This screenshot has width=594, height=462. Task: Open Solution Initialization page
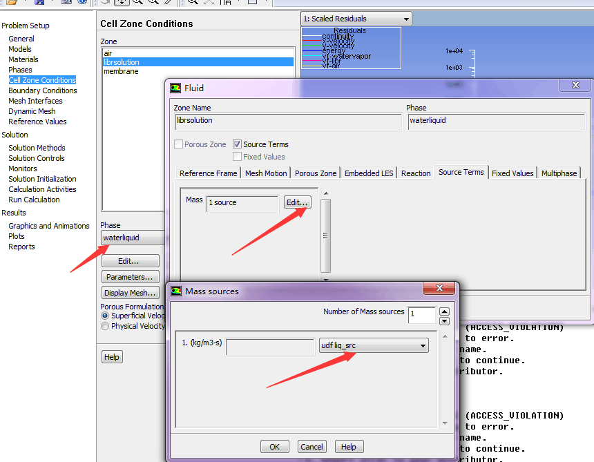pyautogui.click(x=42, y=179)
